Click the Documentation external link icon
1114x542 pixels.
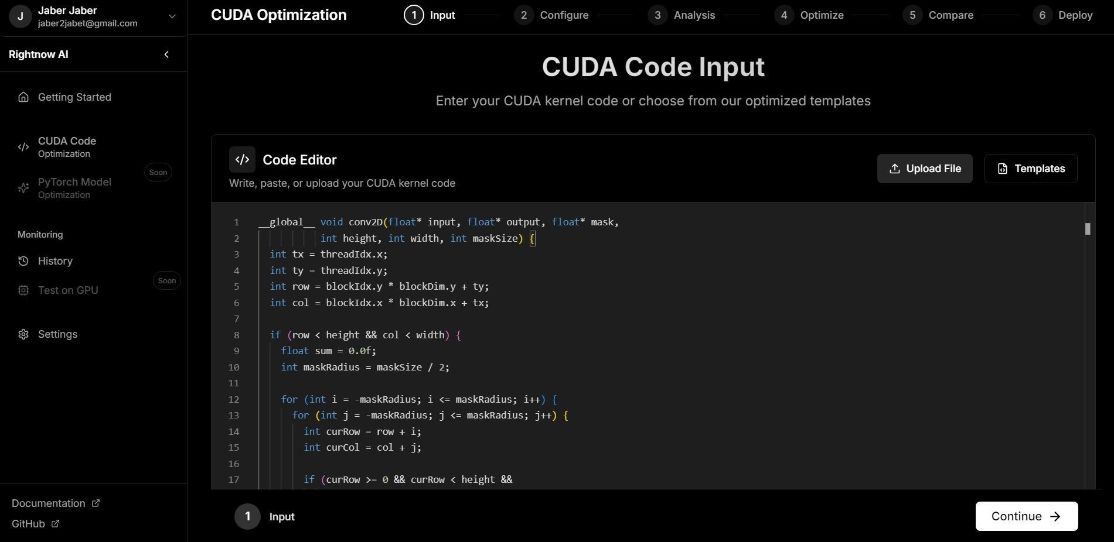tap(96, 503)
